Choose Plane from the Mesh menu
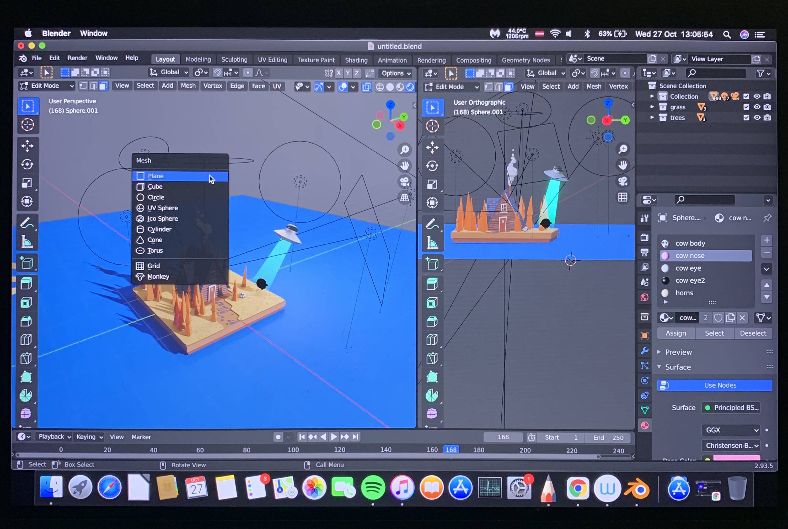Image resolution: width=788 pixels, height=529 pixels. pyautogui.click(x=180, y=176)
